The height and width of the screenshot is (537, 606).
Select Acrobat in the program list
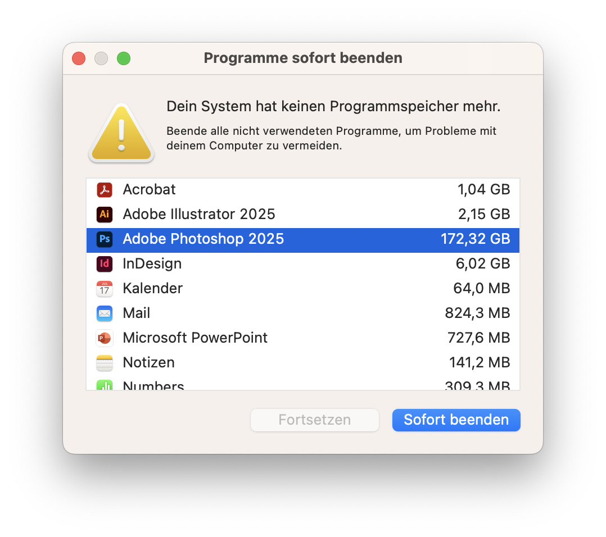coord(150,190)
